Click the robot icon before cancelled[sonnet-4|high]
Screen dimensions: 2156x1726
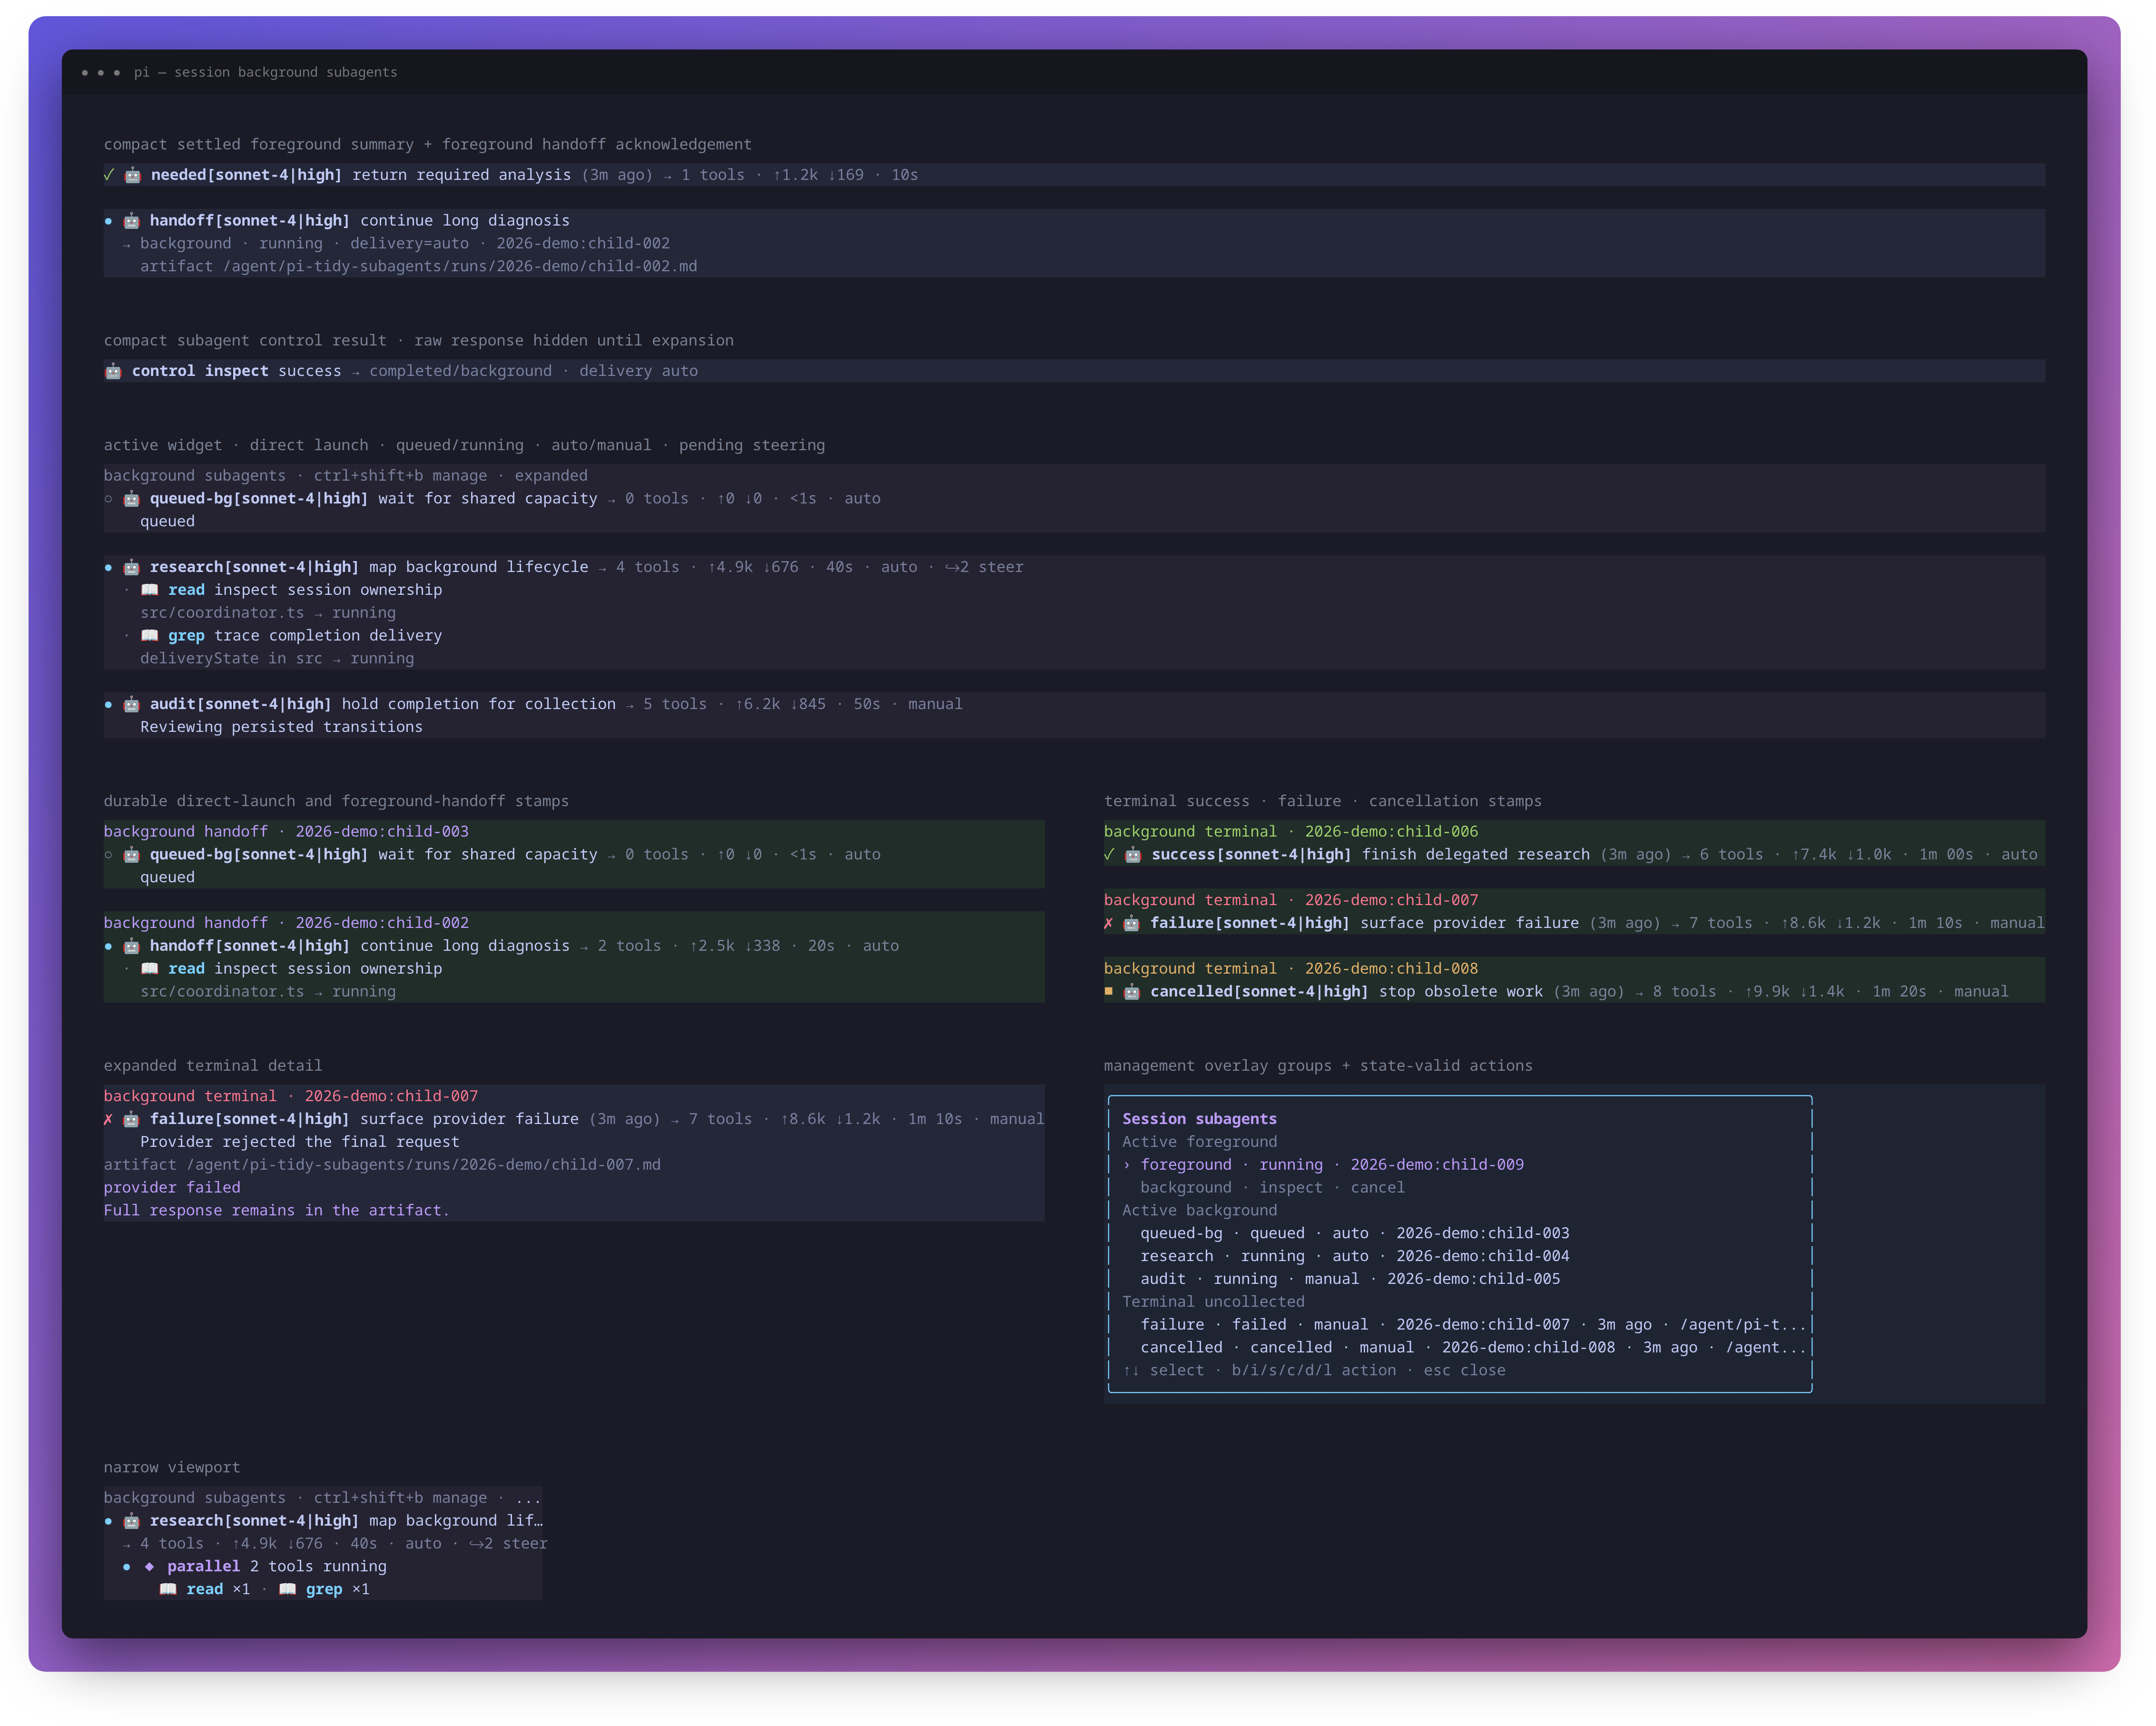[1131, 991]
